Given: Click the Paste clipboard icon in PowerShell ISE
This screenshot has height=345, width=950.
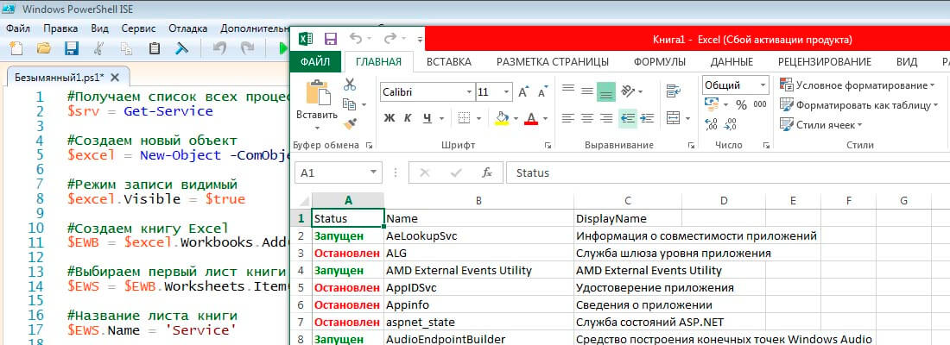Looking at the screenshot, I should pyautogui.click(x=155, y=49).
